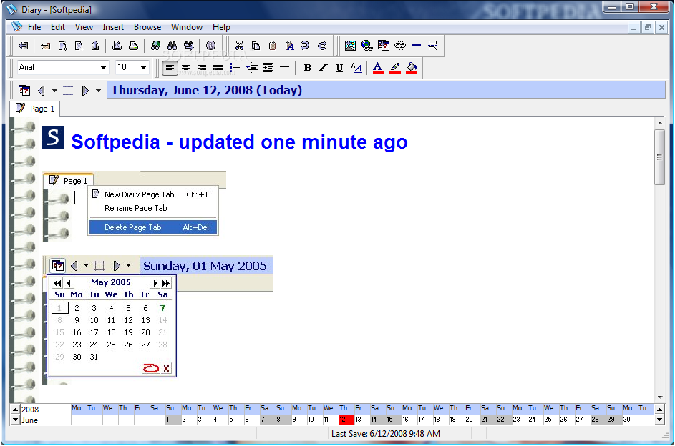Screen dimensions: 675x446
Task: Click the insert hyperlink globe icon
Action: [x=366, y=46]
